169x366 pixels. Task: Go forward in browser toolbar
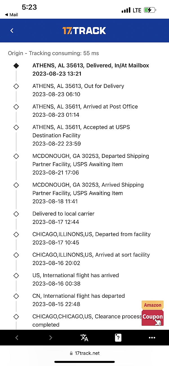(51, 338)
